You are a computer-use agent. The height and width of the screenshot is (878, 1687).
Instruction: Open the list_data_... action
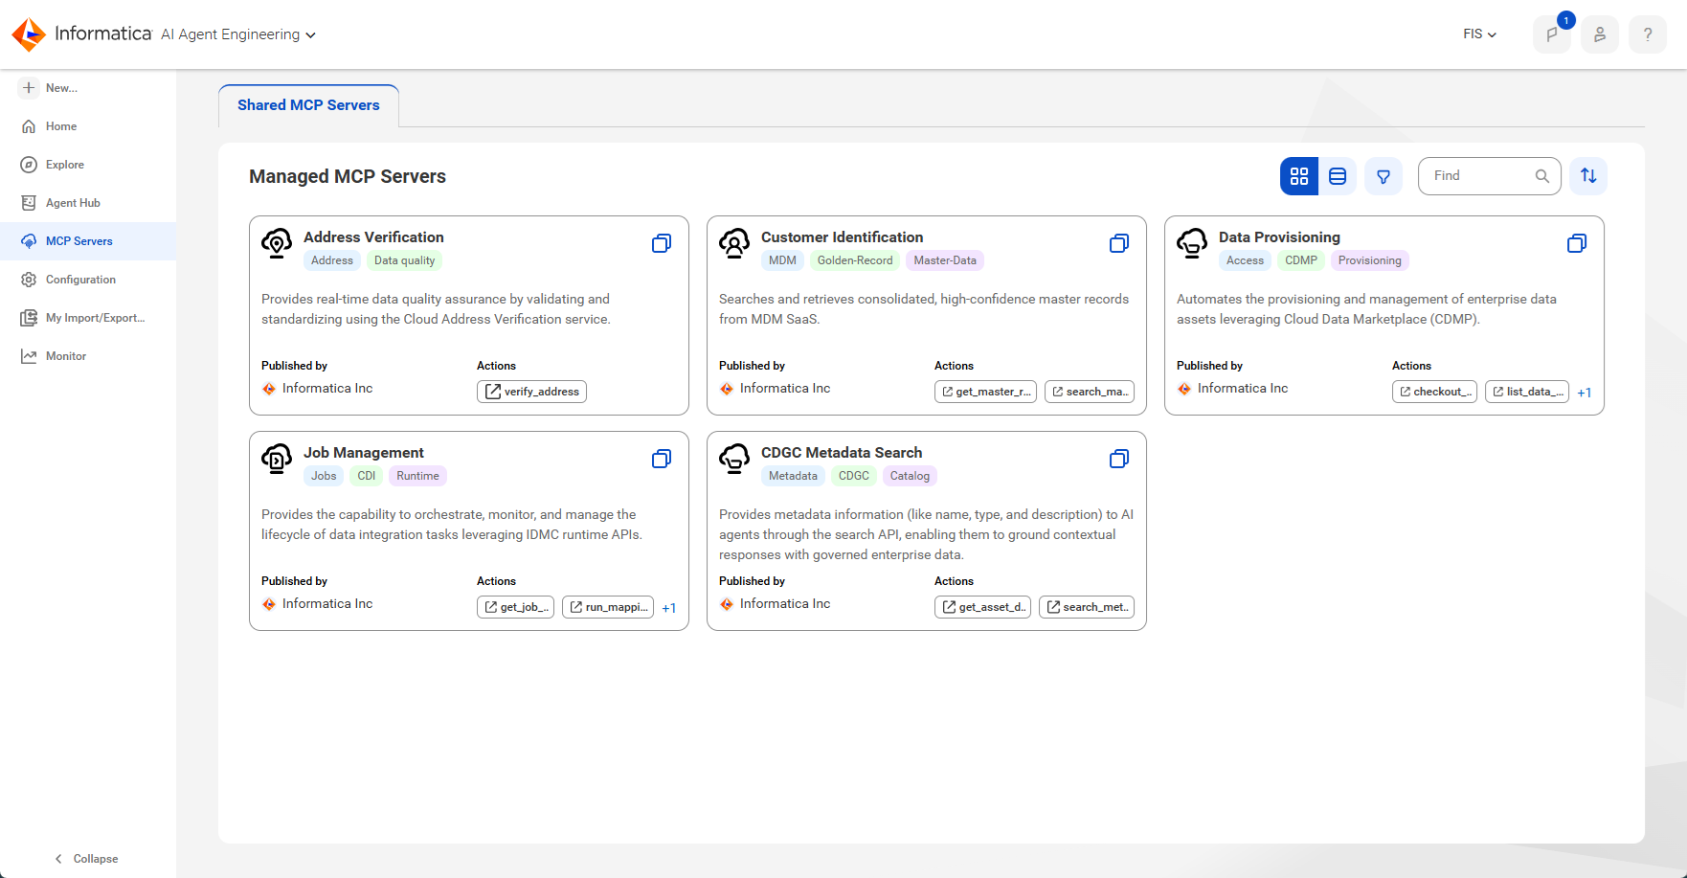coord(1527,392)
